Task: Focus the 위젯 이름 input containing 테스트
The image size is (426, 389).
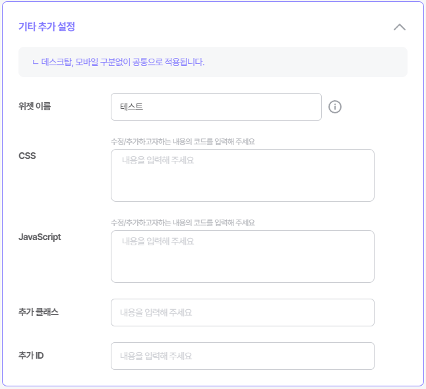Action: 216,107
